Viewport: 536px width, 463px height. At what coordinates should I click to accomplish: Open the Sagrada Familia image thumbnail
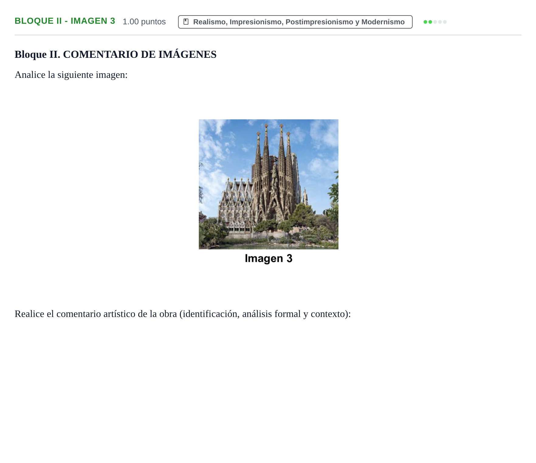tap(268, 184)
